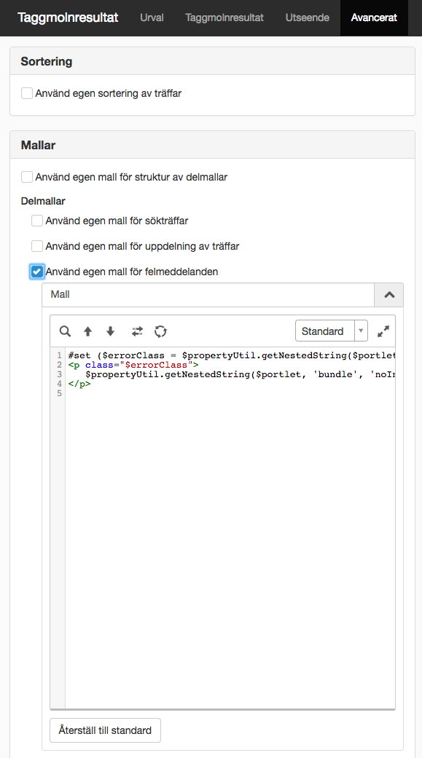
Task: Click the circular refresh icon in editor toolbar
Action: tap(160, 331)
